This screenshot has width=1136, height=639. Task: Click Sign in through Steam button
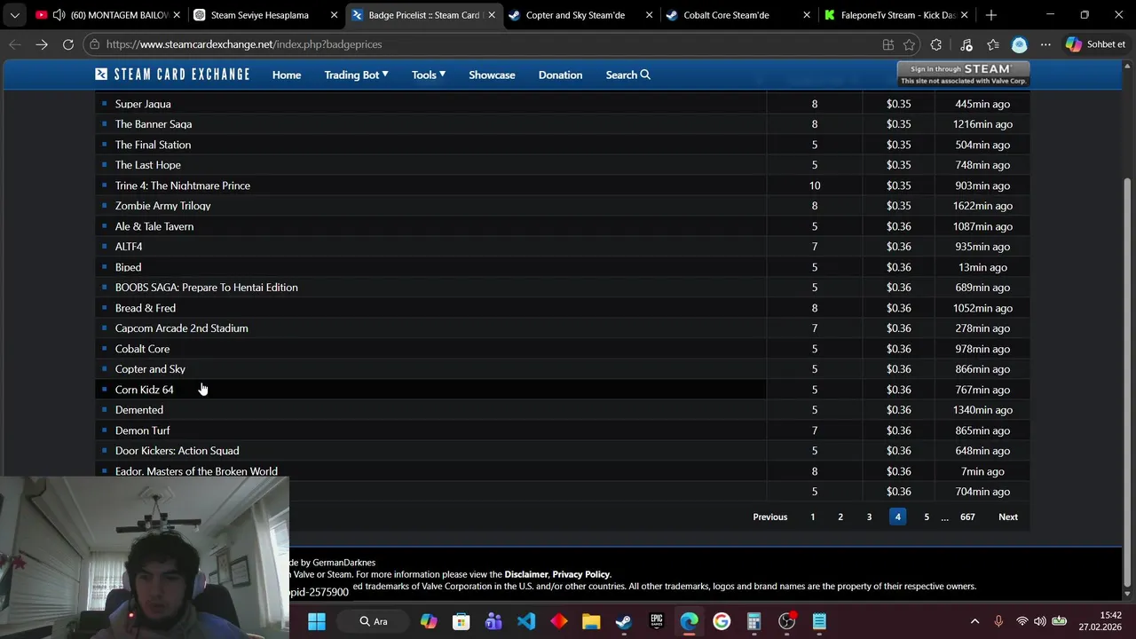coord(963,74)
